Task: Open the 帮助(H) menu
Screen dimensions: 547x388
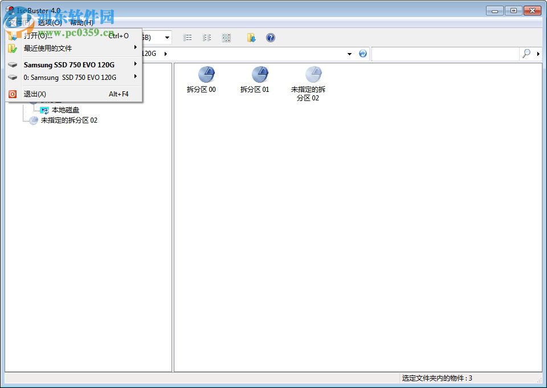Action: pos(80,22)
